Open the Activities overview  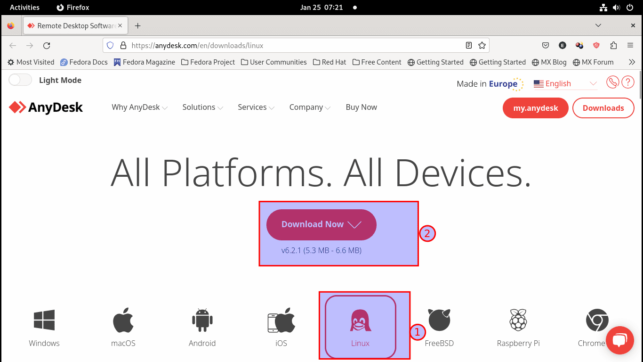pyautogui.click(x=24, y=8)
